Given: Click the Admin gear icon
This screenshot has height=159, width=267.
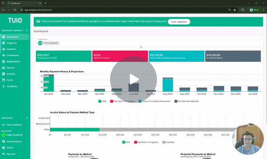Looking at the screenshot, I should (4, 148).
